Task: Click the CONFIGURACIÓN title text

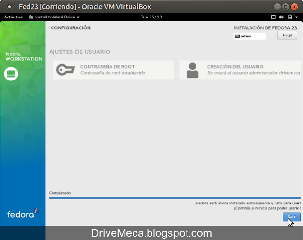Action: (71, 28)
